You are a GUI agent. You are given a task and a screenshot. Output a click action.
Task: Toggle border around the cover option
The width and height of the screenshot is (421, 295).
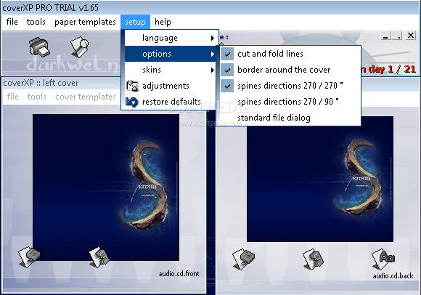click(288, 70)
